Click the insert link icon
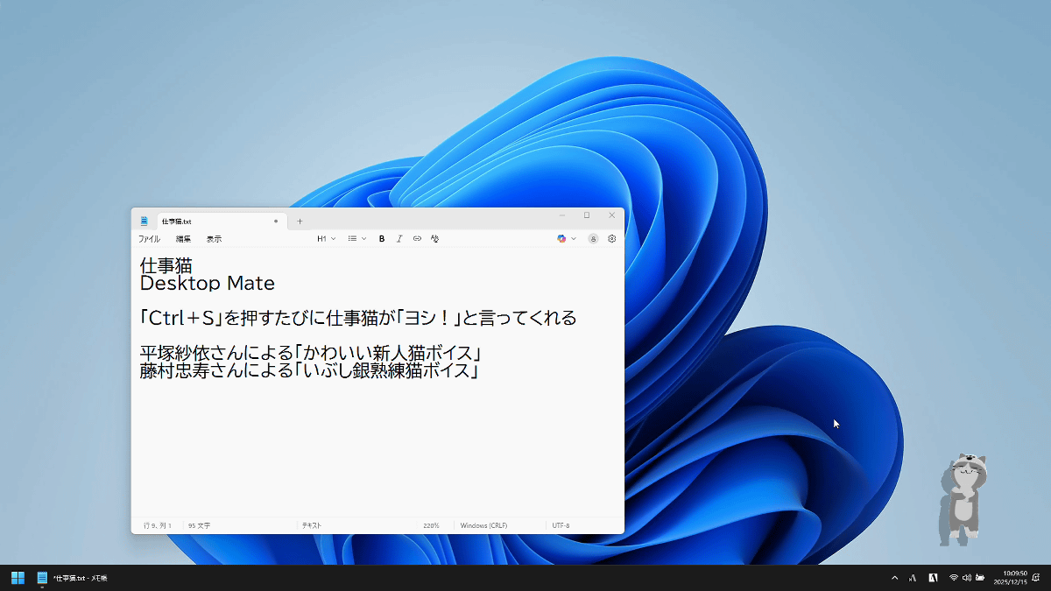Viewport: 1051px width, 591px height. click(x=417, y=238)
